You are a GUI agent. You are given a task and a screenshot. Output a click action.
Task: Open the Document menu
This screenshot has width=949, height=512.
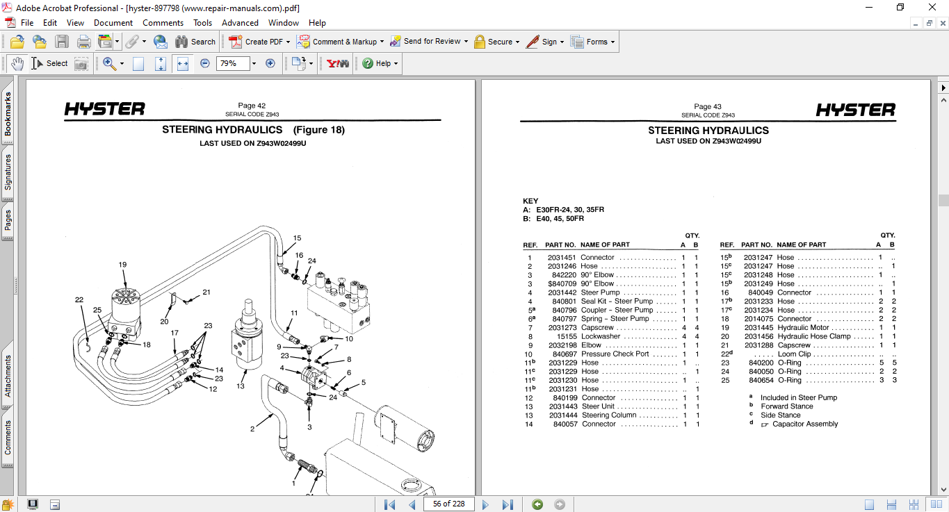[113, 23]
